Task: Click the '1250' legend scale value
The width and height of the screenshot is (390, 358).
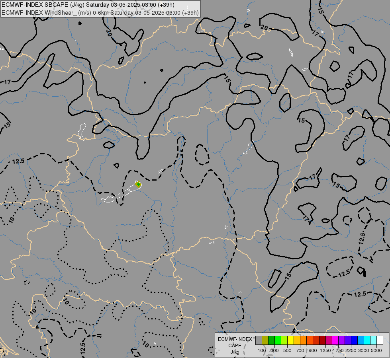Action: coord(325,350)
